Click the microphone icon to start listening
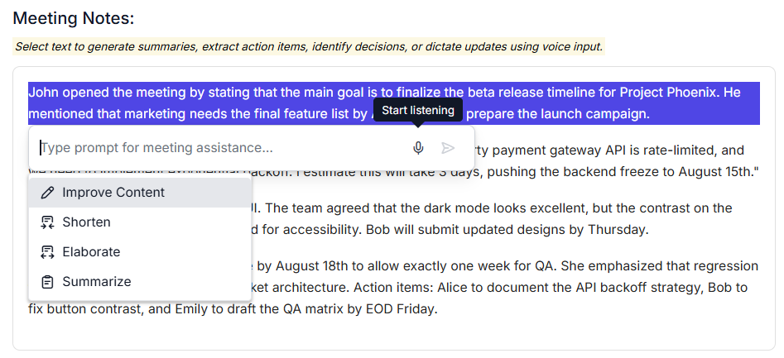 point(419,148)
